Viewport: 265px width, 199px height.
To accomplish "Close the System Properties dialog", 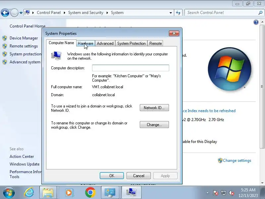I will [174, 33].
